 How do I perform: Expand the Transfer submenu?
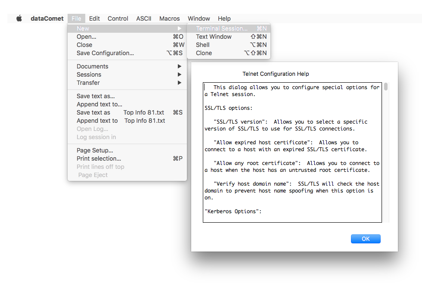[x=127, y=83]
